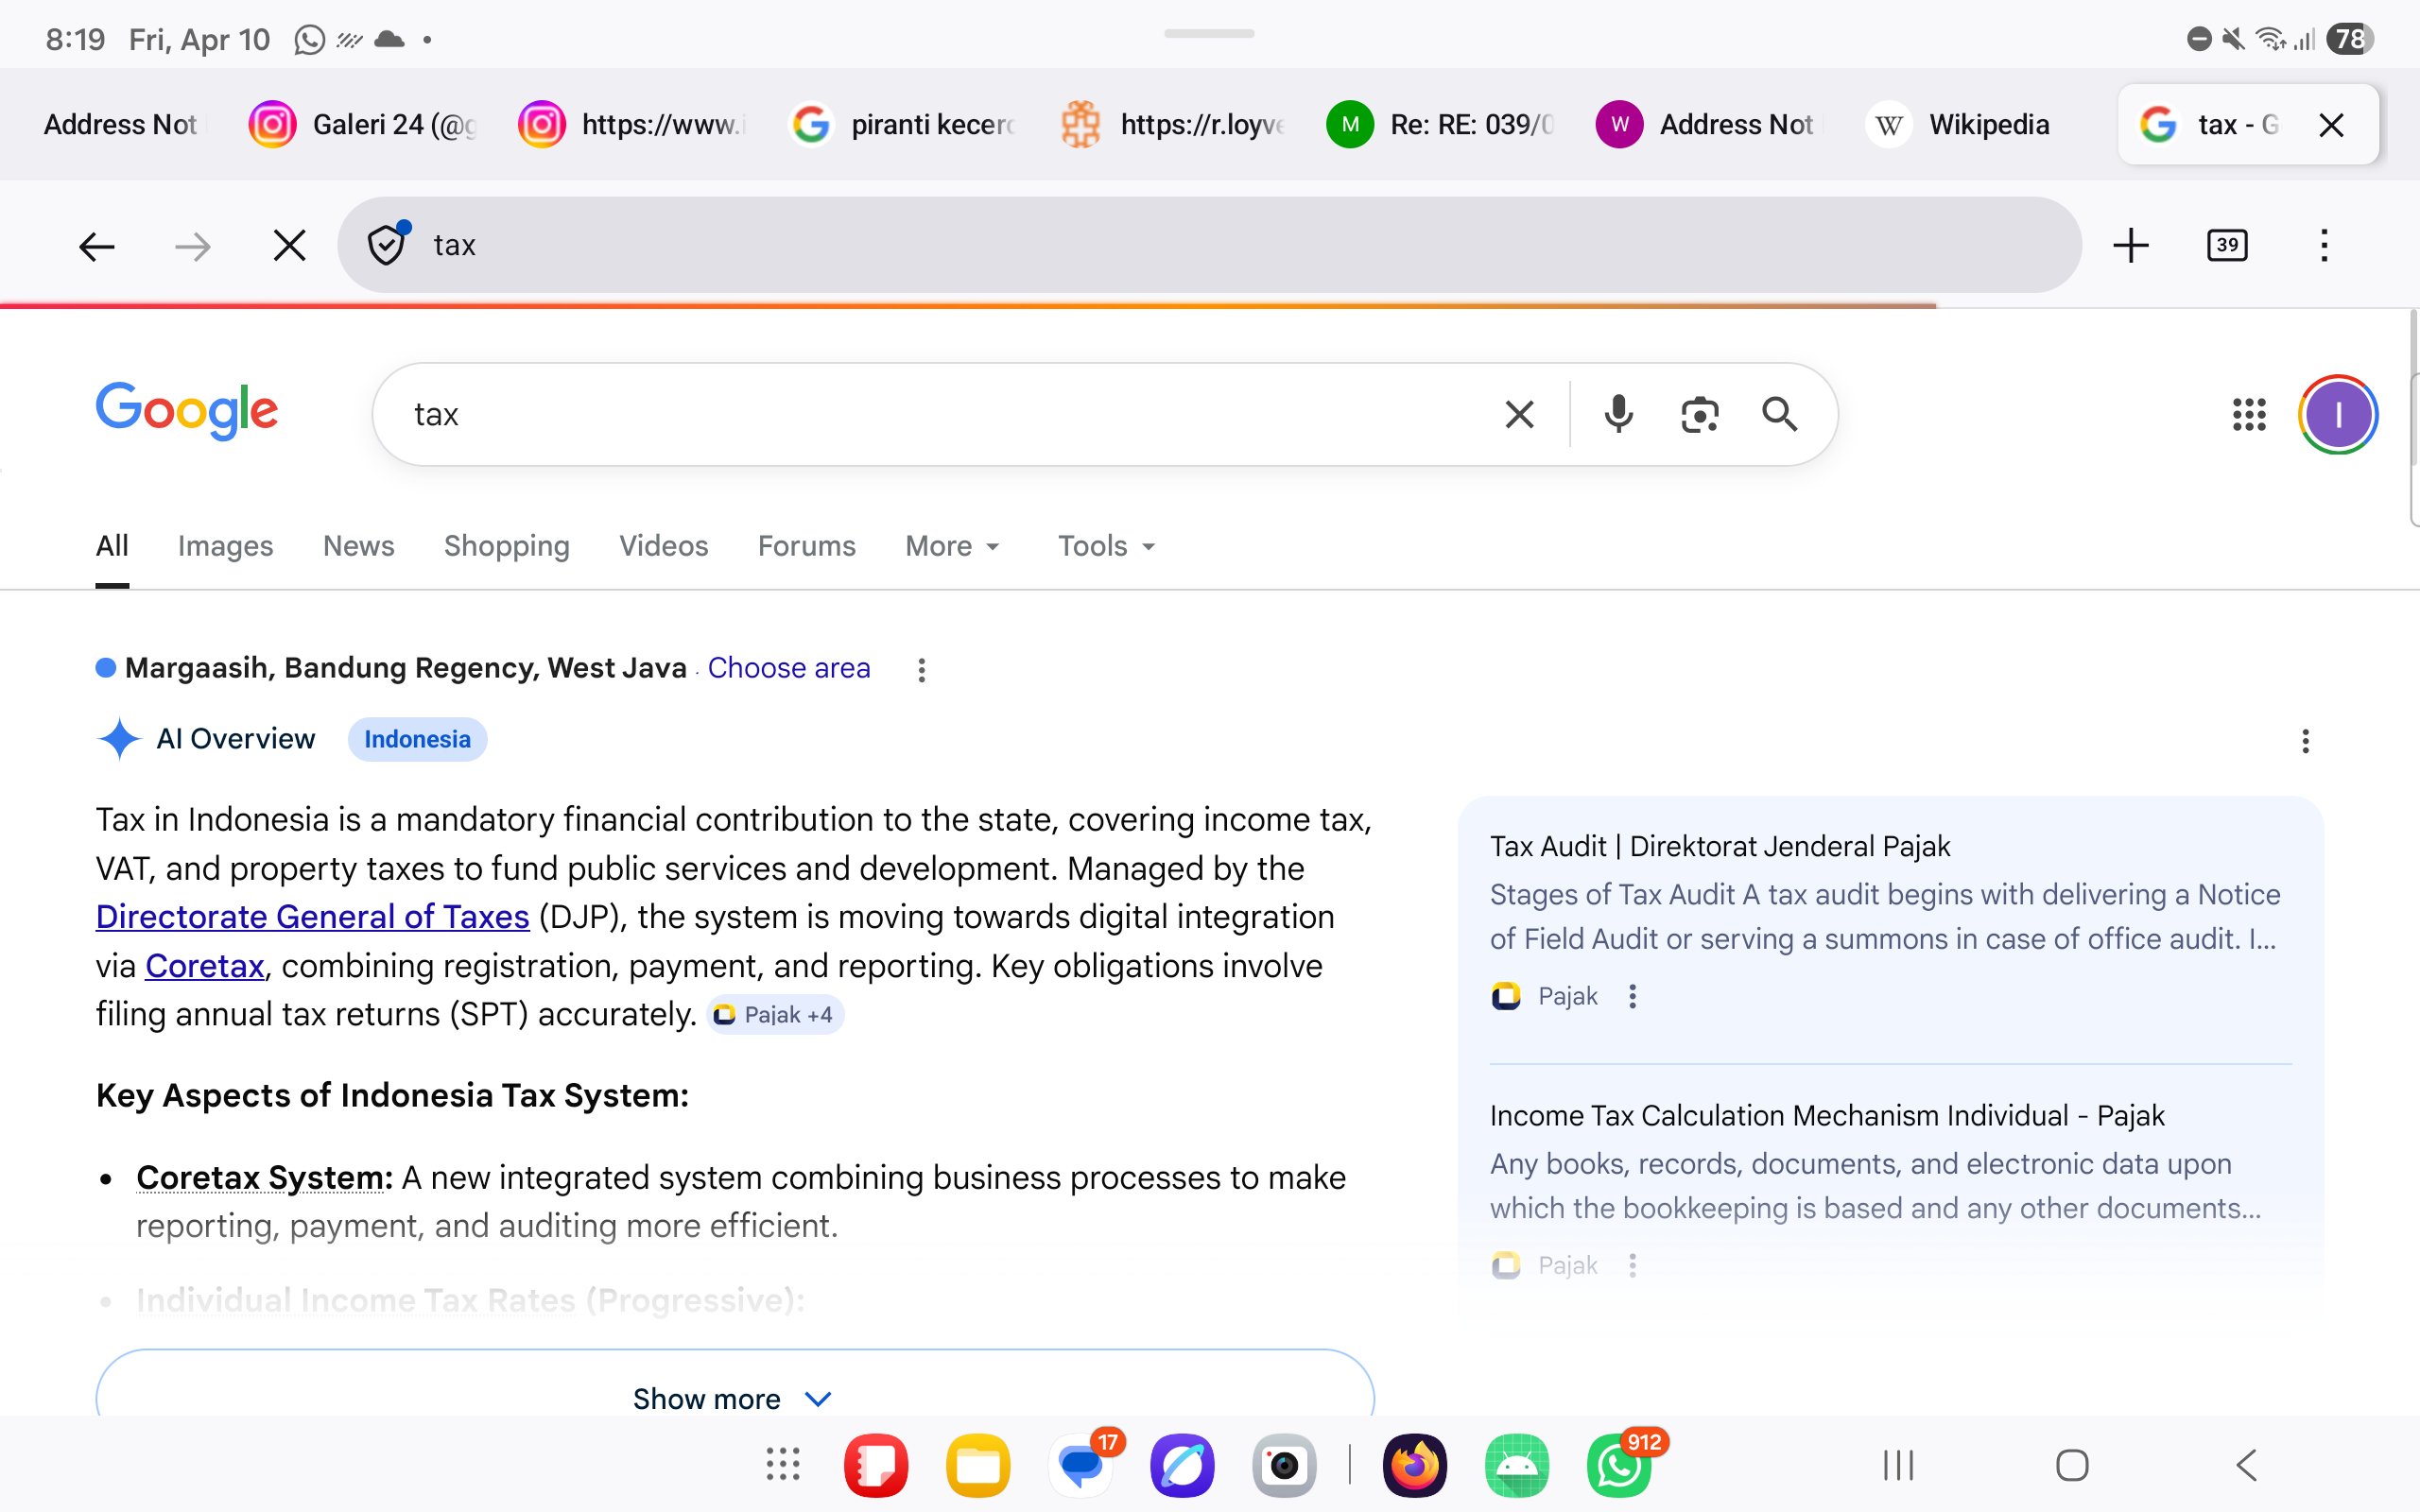Open the site security shield icon
The image size is (2420, 1512).
pos(385,244)
